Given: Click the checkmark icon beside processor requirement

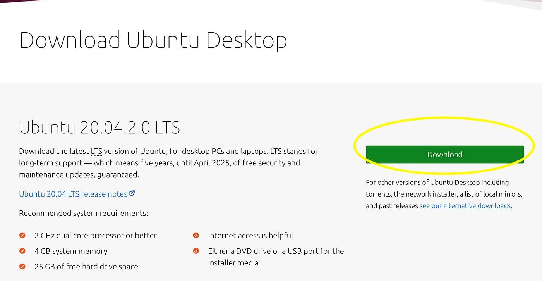Looking at the screenshot, I should pos(22,235).
